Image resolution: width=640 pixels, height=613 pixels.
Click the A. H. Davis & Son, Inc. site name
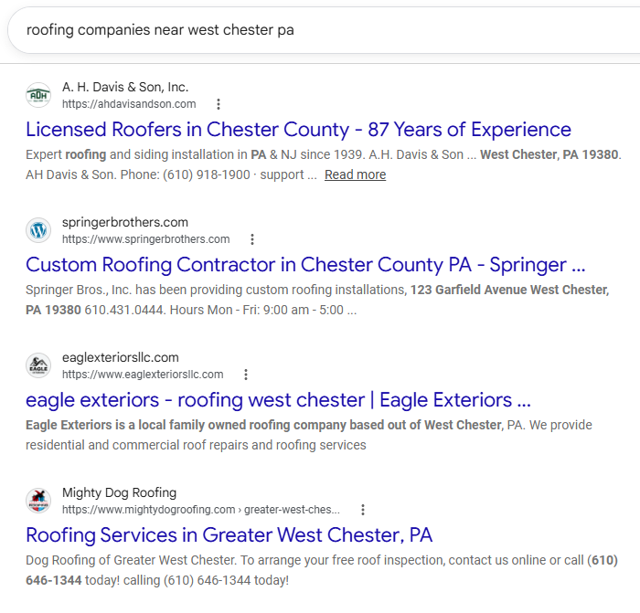pos(125,87)
